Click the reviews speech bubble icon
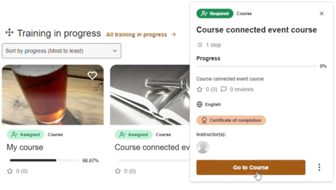 click(x=224, y=89)
